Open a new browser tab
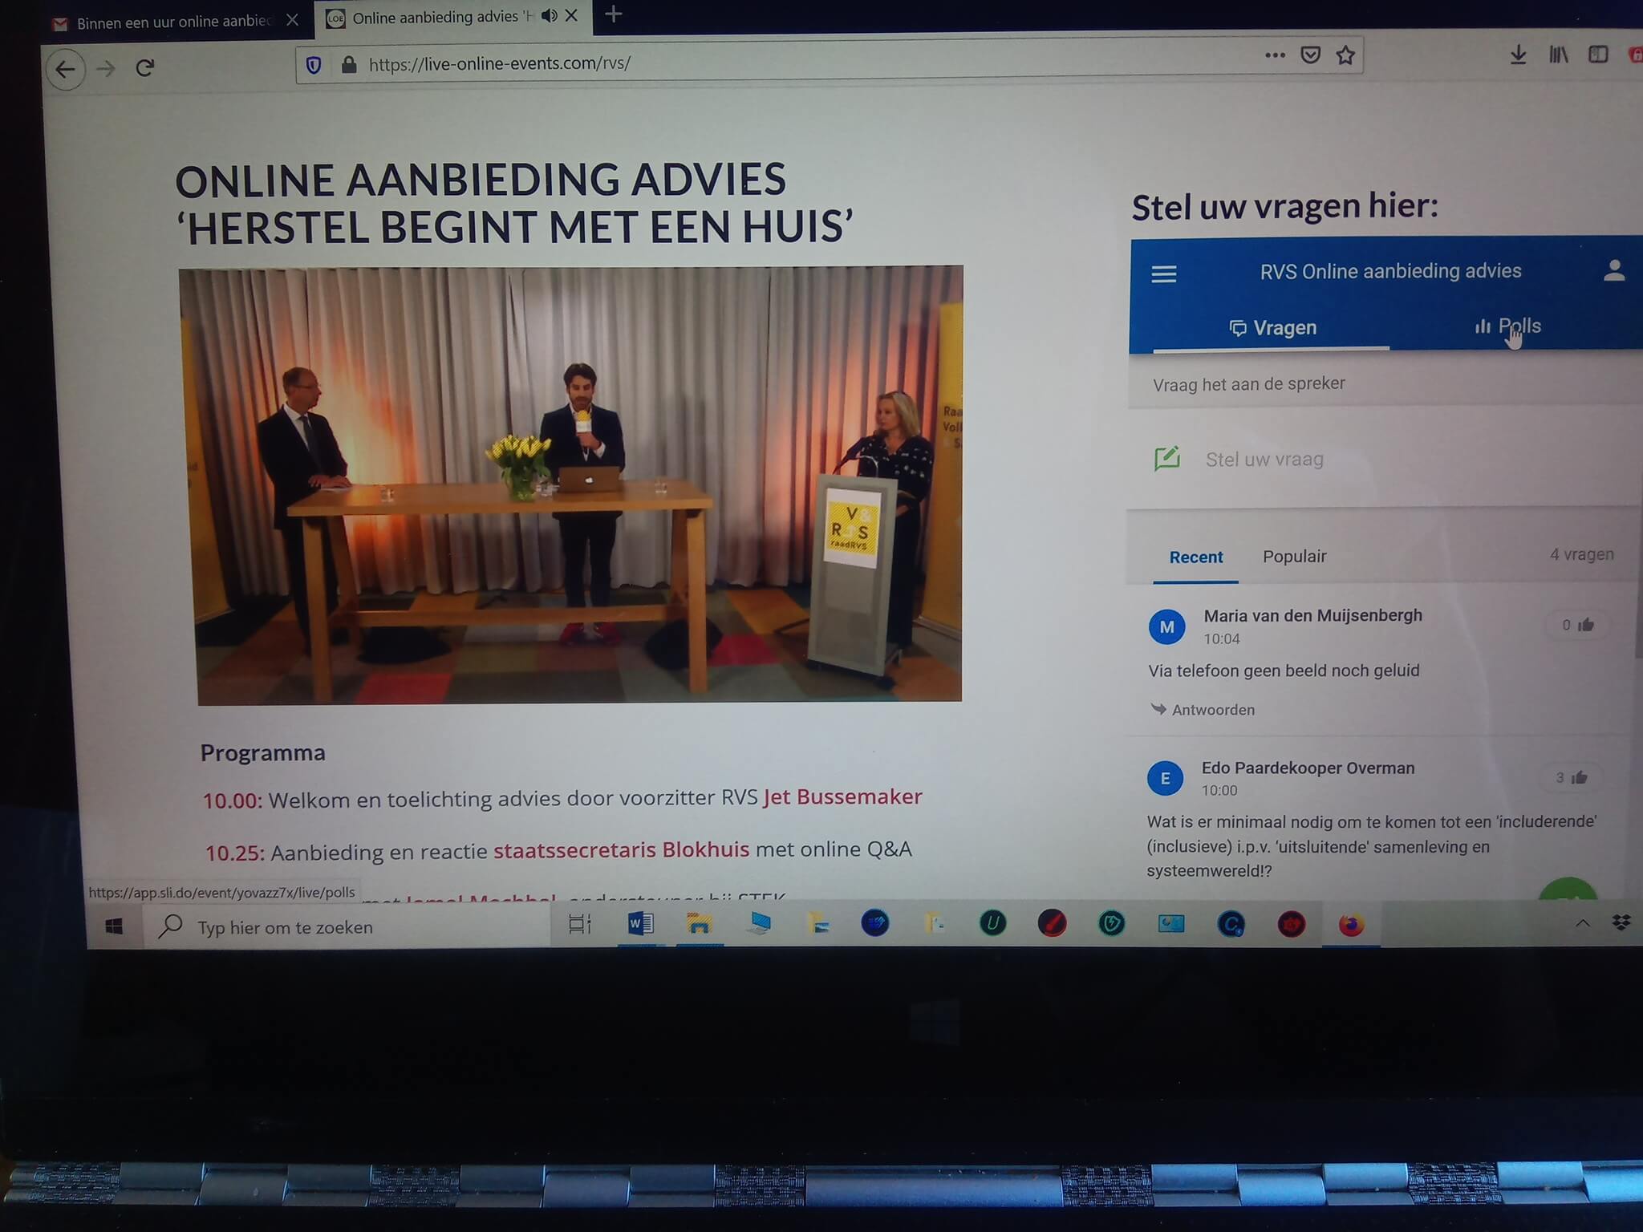This screenshot has height=1232, width=1643. [x=613, y=14]
